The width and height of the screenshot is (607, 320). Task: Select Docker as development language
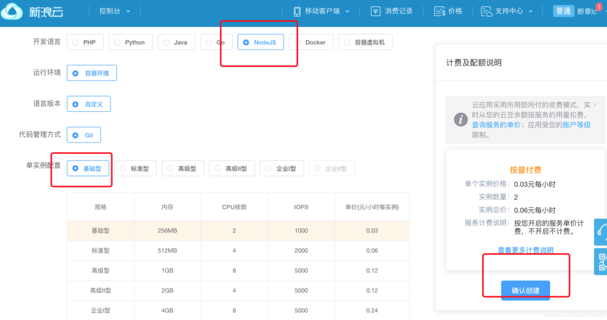[311, 42]
